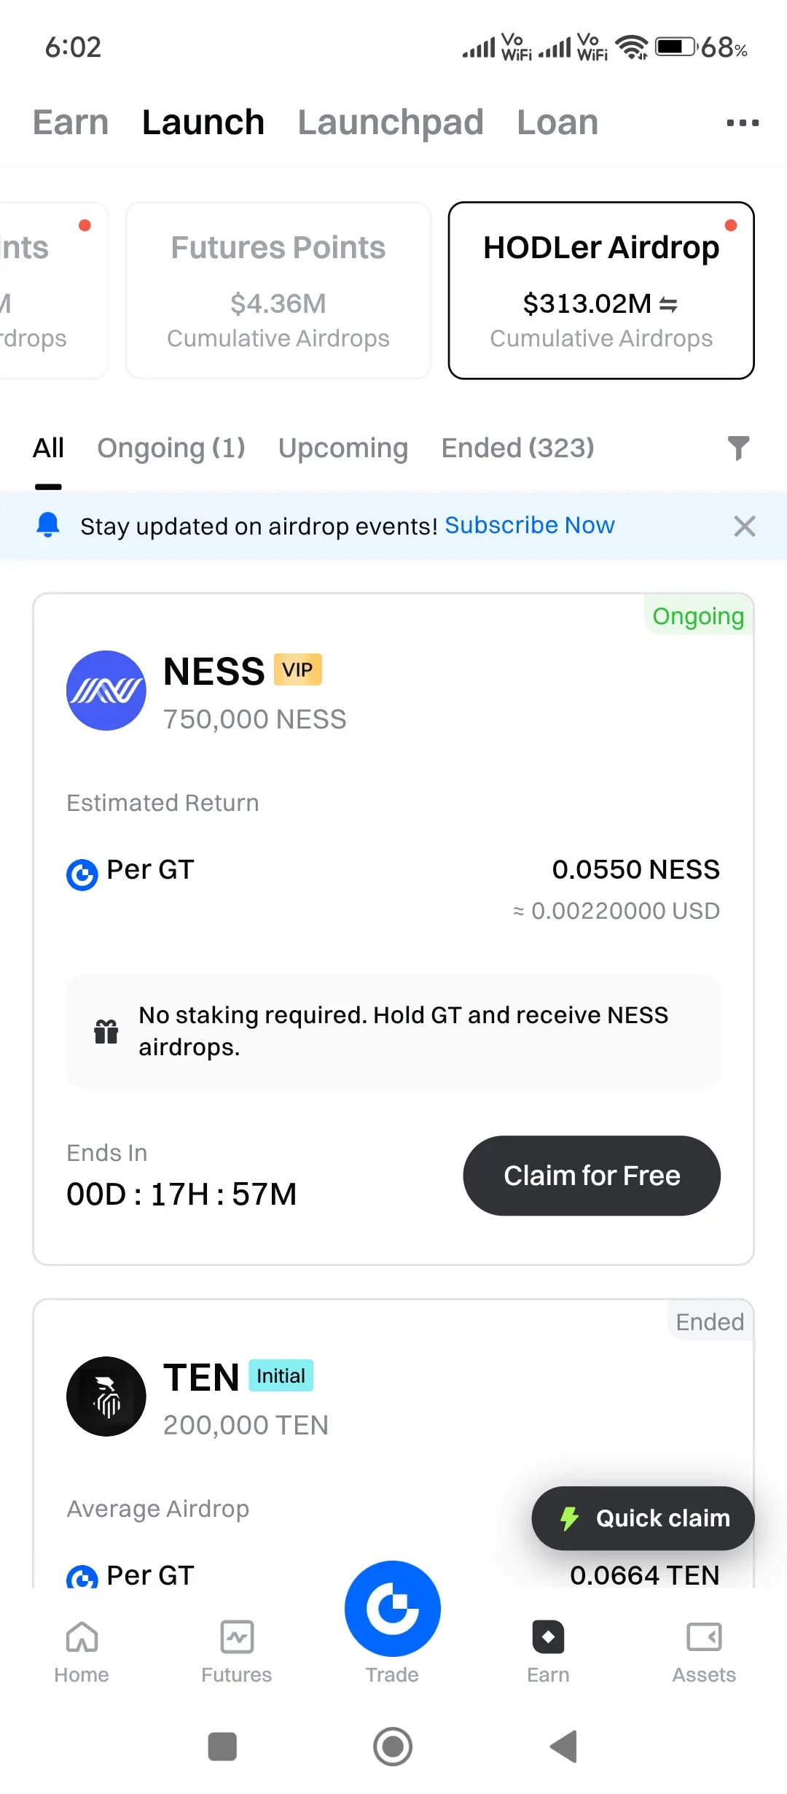Select the Ongoing (1) filter tab
The height and width of the screenshot is (1794, 787).
pyautogui.click(x=171, y=448)
